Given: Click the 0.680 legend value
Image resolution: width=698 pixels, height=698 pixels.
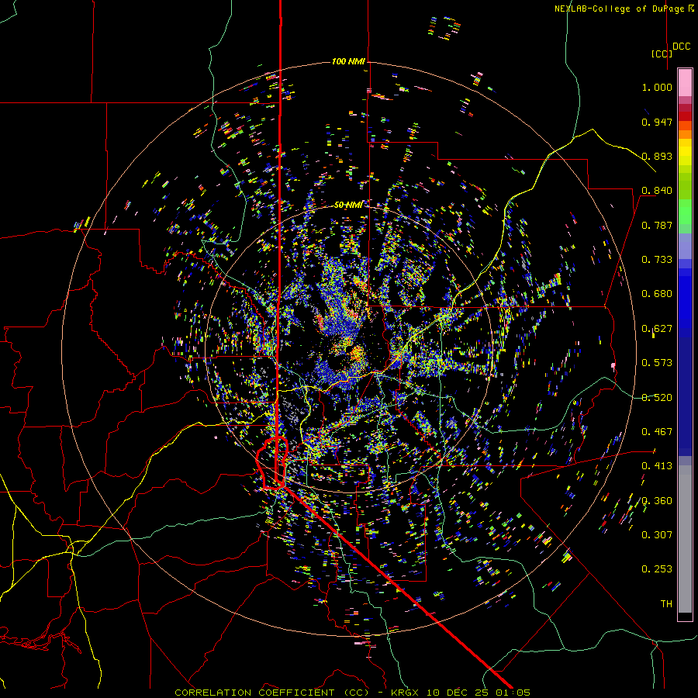Looking at the screenshot, I should 657,294.
